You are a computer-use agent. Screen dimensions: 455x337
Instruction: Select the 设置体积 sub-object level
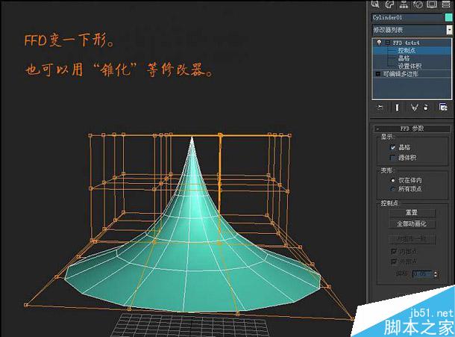(x=409, y=66)
